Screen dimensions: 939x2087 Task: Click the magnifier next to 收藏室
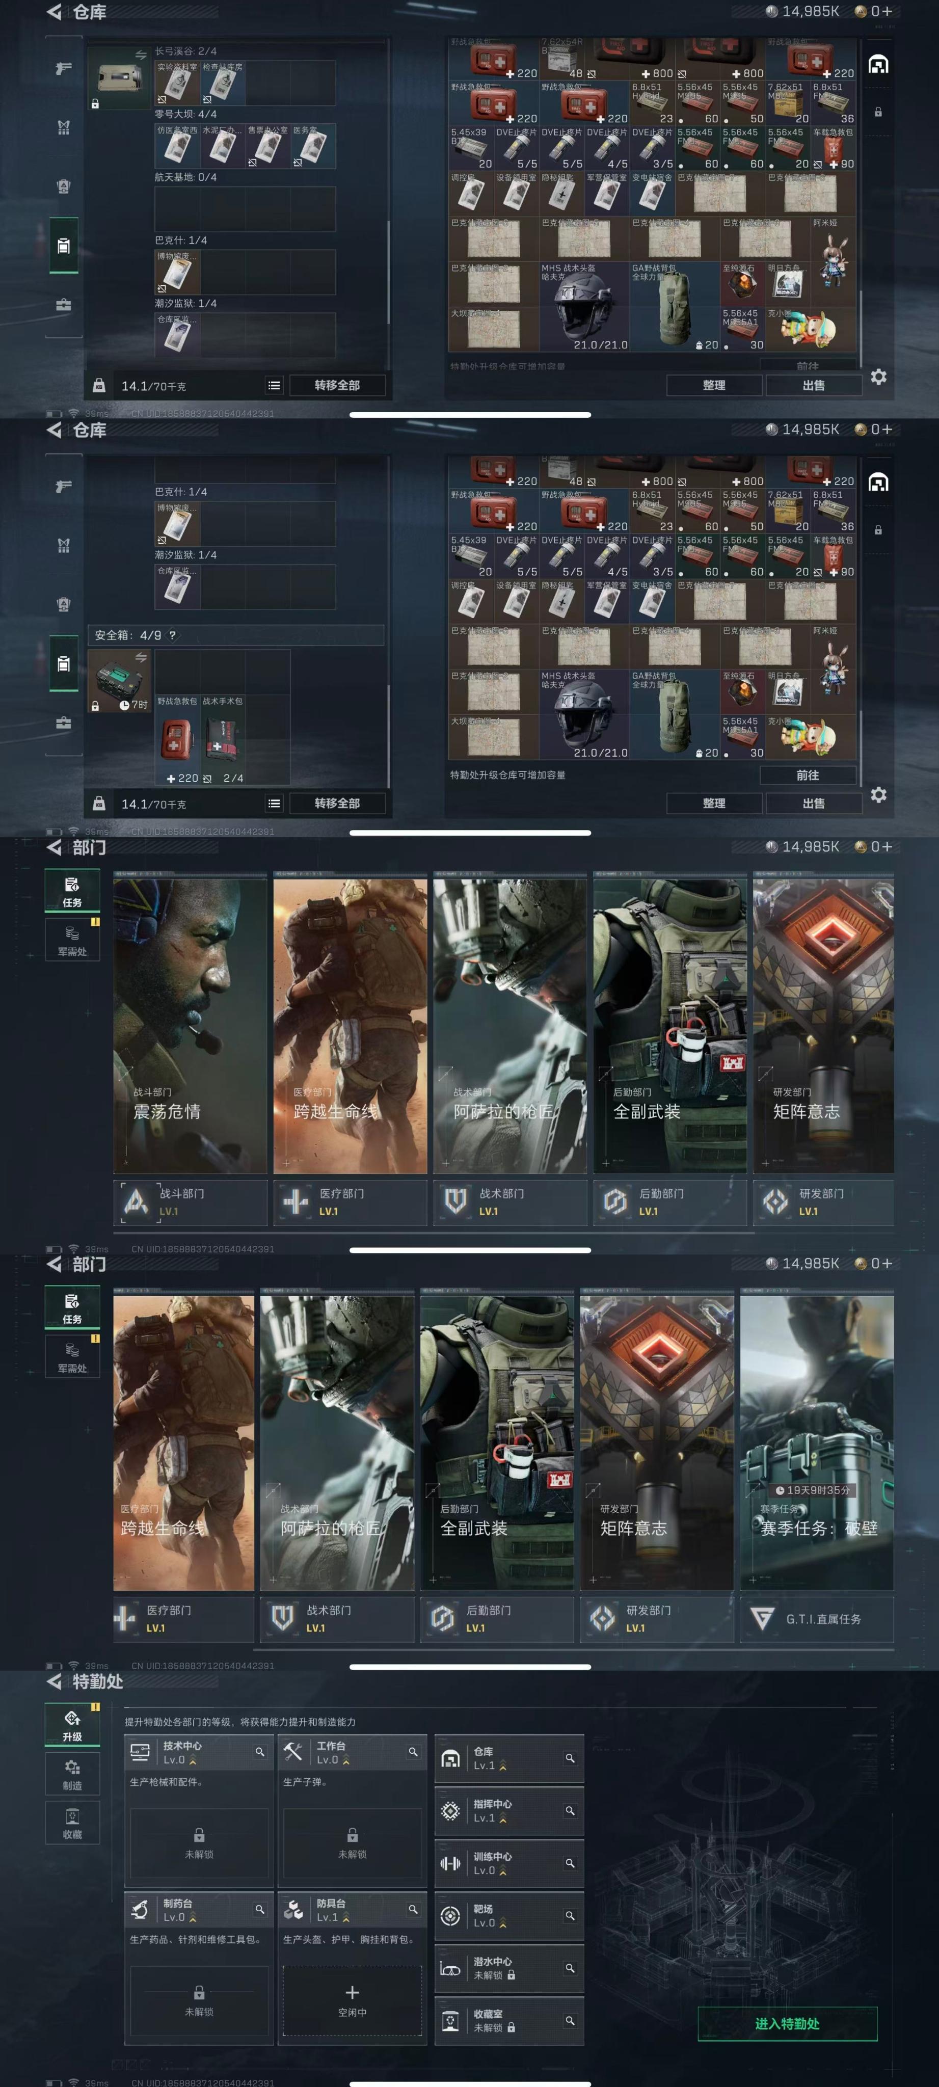(570, 2021)
